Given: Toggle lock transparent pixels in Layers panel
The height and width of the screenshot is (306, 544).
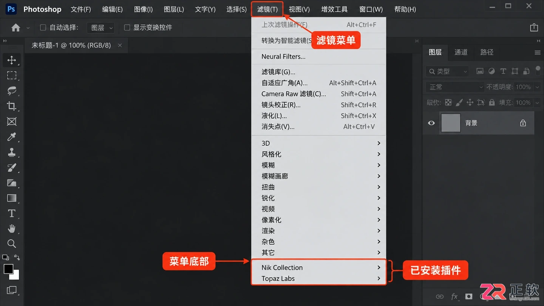Looking at the screenshot, I should coord(448,102).
